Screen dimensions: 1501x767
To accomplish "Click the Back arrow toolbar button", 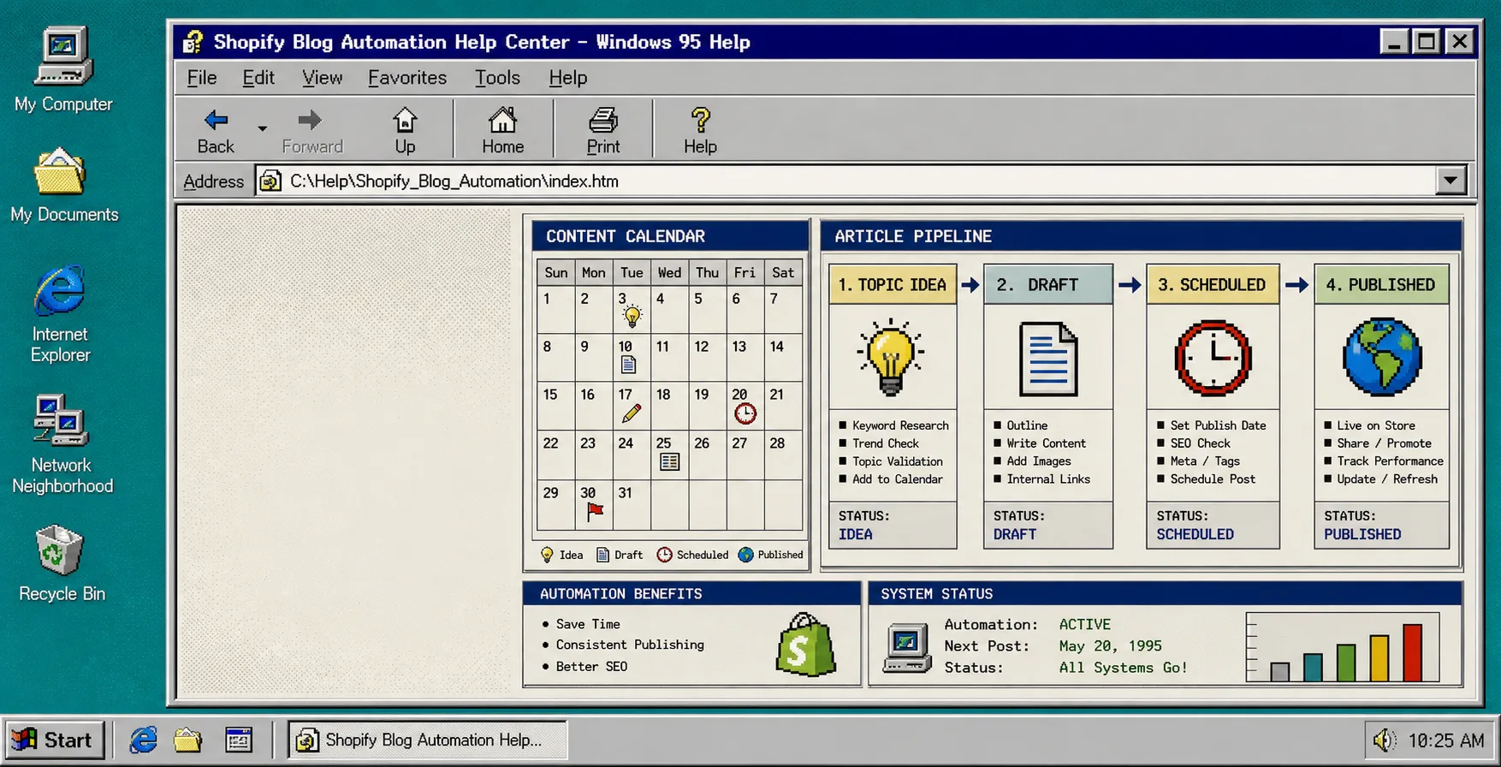I will 216,130.
